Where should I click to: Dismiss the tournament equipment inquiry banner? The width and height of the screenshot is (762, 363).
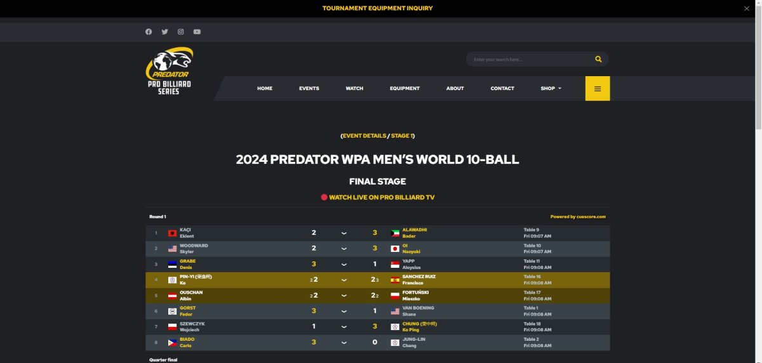click(747, 8)
